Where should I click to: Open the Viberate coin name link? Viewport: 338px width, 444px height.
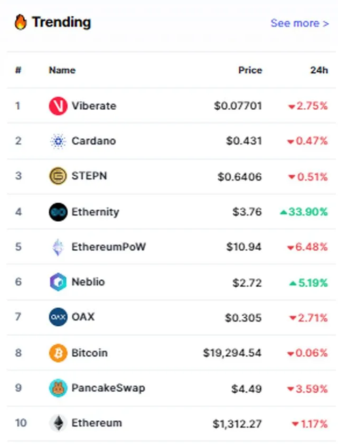[94, 106]
